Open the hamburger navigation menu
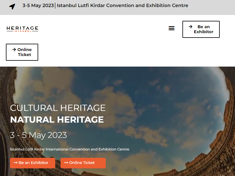 click(172, 28)
